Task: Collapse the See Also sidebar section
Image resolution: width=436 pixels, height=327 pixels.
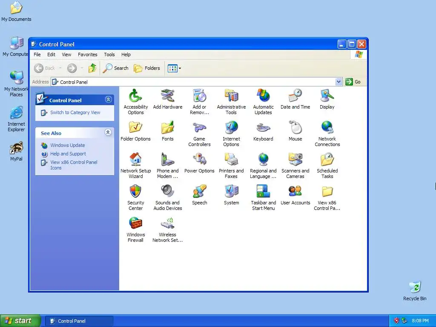Action: (x=108, y=132)
